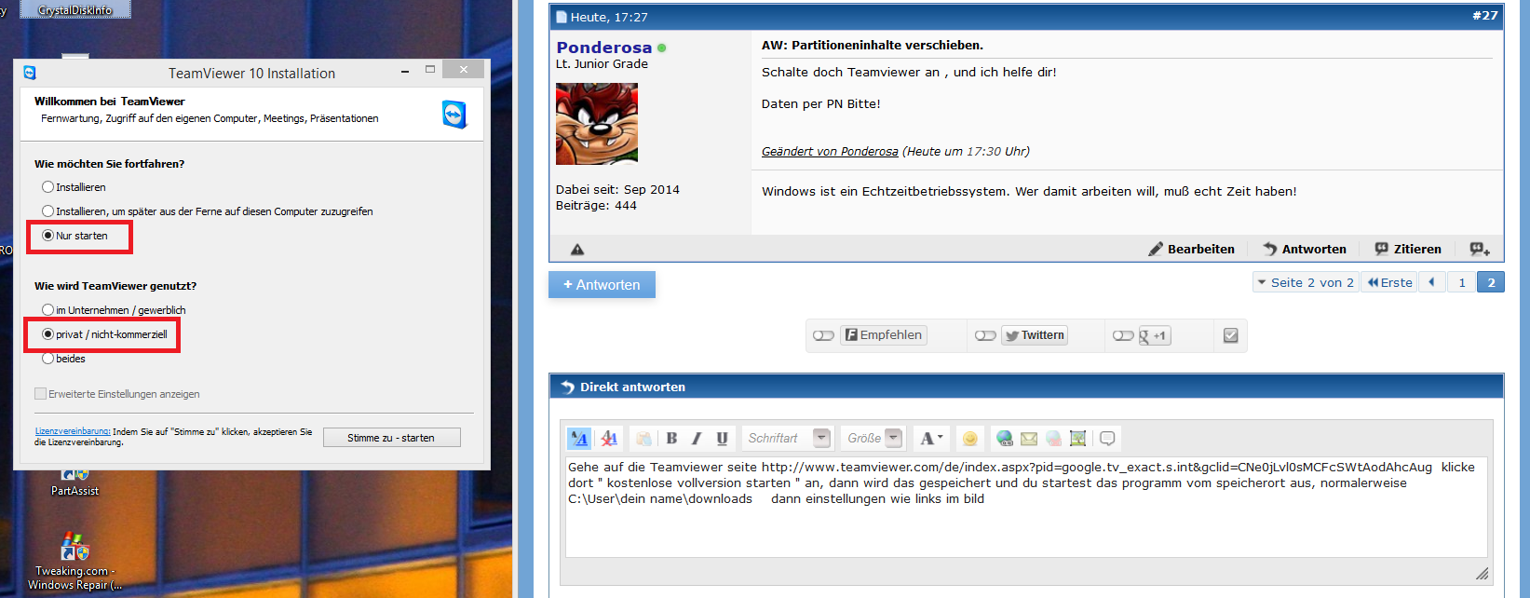Open the smiley emoticon picker
Image resolution: width=1530 pixels, height=598 pixels.
point(969,438)
